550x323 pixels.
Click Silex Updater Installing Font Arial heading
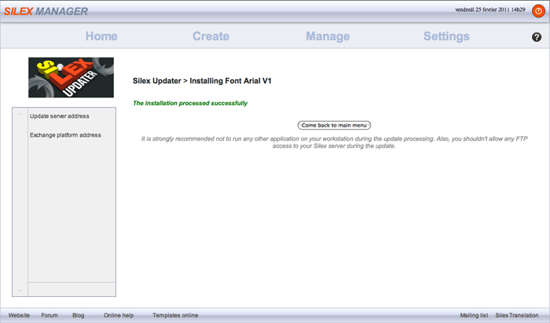[202, 81]
